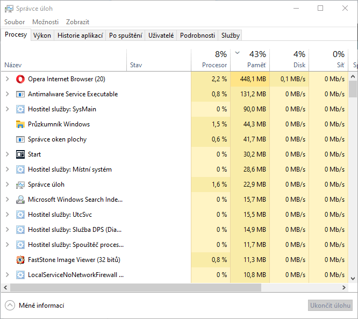Click the FastStone Image Viewer icon
Image resolution: width=358 pixels, height=319 pixels.
20,260
